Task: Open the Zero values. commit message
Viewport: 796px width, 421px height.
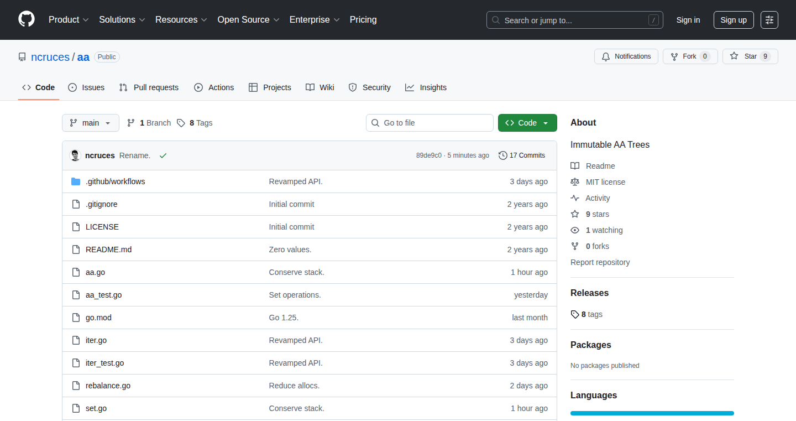Action: [290, 250]
